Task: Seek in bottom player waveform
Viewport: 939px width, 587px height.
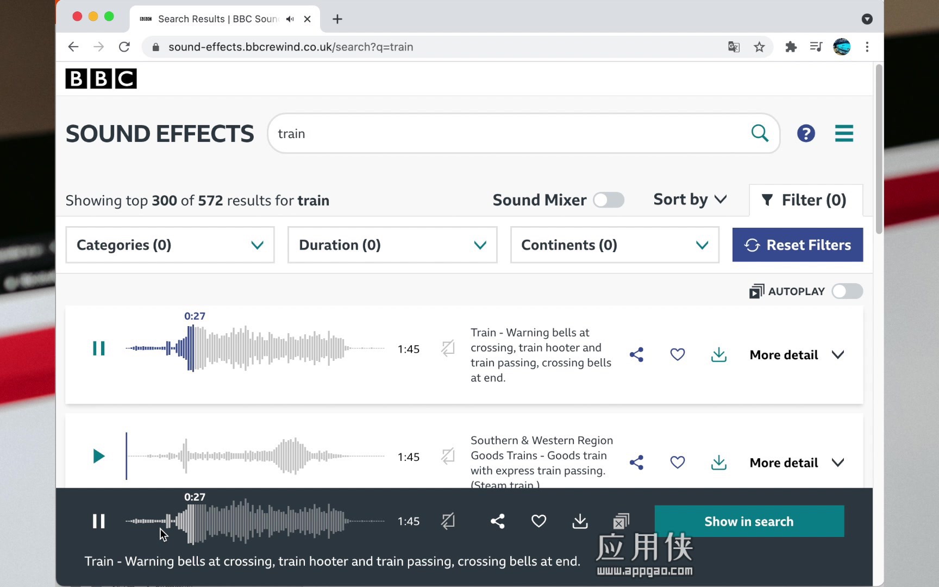Action: (x=255, y=521)
